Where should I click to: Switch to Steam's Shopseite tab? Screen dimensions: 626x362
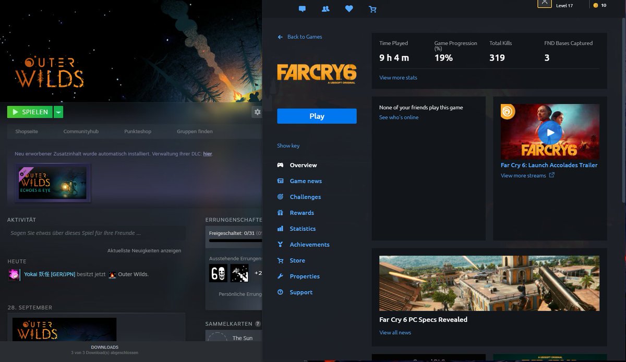coord(27,131)
